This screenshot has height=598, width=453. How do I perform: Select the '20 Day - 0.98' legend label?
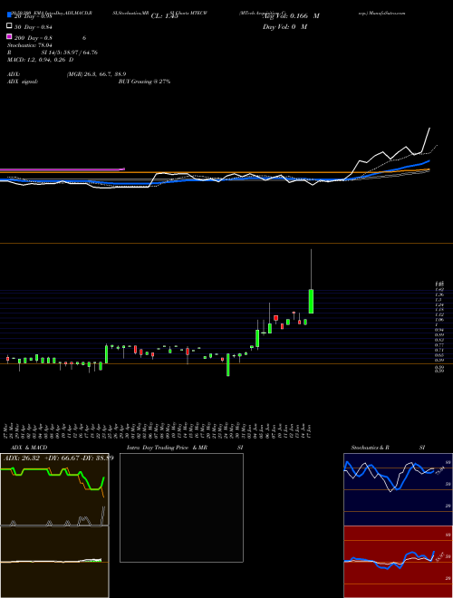[x=33, y=16]
